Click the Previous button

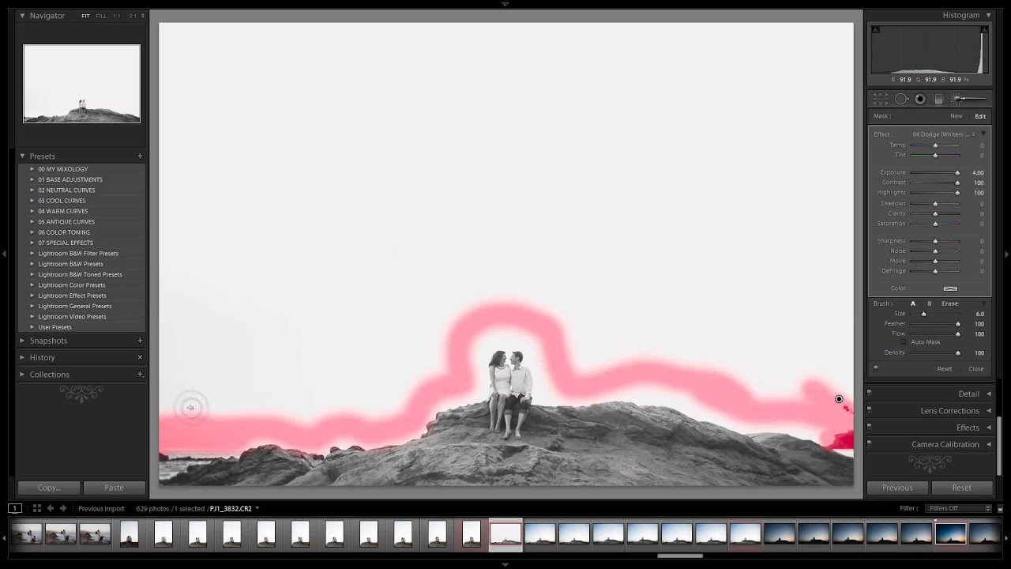tap(897, 488)
